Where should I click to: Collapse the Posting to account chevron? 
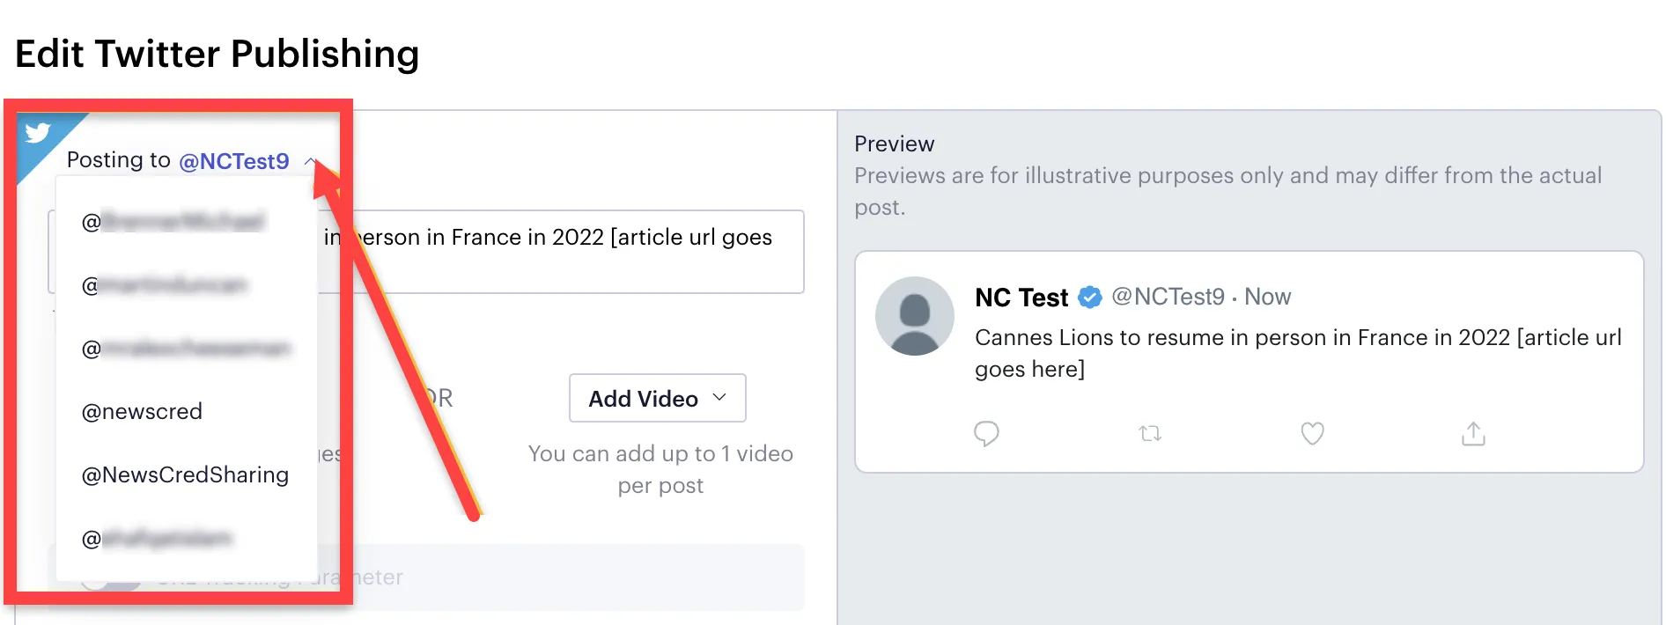point(310,161)
